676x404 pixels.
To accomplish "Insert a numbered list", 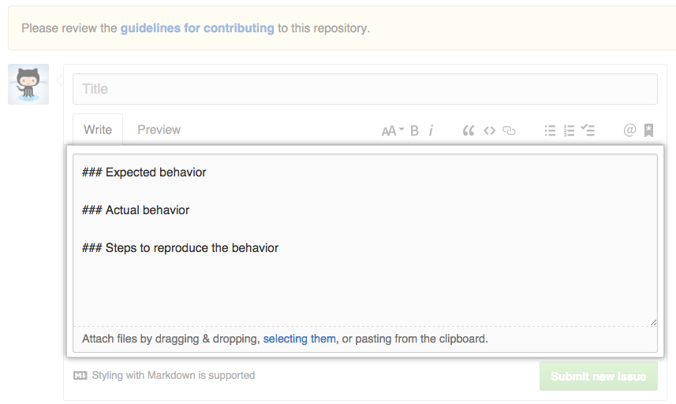I will point(569,131).
